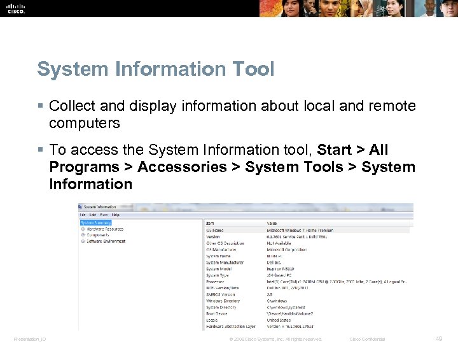Click the Item column header
458x344 pixels.
tap(210, 224)
